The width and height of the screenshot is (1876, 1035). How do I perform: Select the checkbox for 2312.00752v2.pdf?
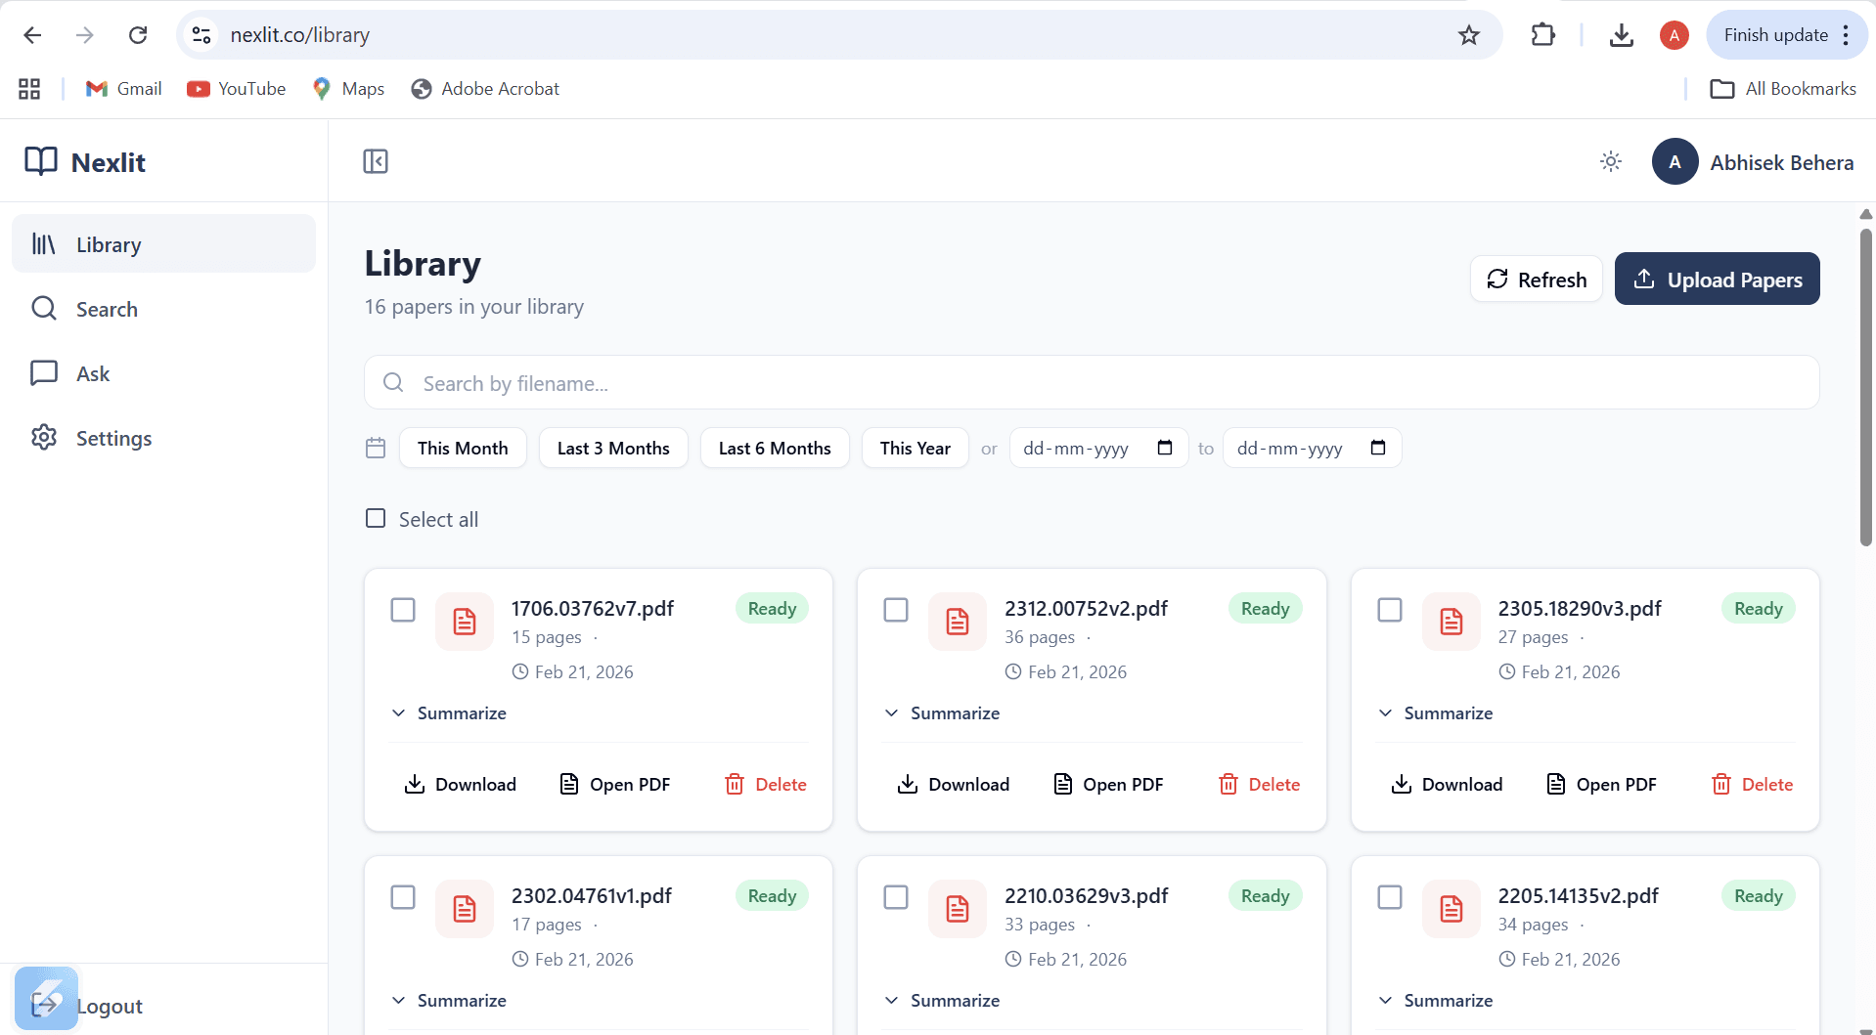[x=896, y=609]
